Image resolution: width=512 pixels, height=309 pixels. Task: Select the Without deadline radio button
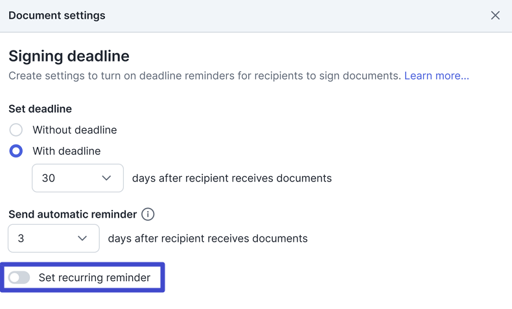coord(16,130)
